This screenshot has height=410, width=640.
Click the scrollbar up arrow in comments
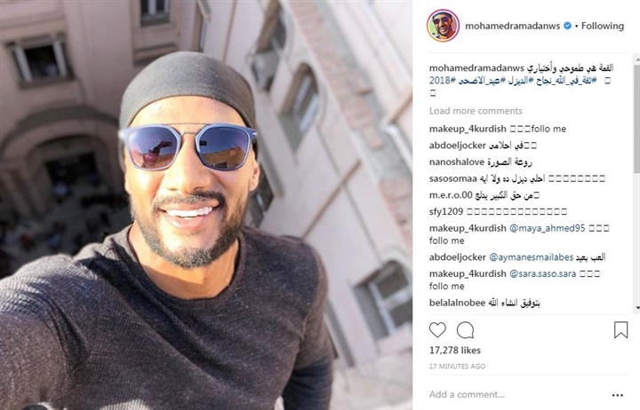click(637, 60)
